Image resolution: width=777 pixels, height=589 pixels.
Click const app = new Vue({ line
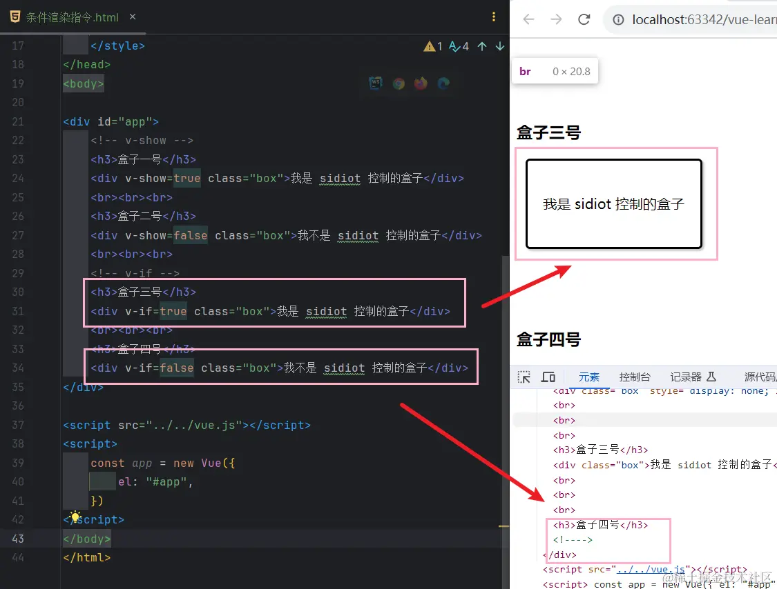(163, 463)
